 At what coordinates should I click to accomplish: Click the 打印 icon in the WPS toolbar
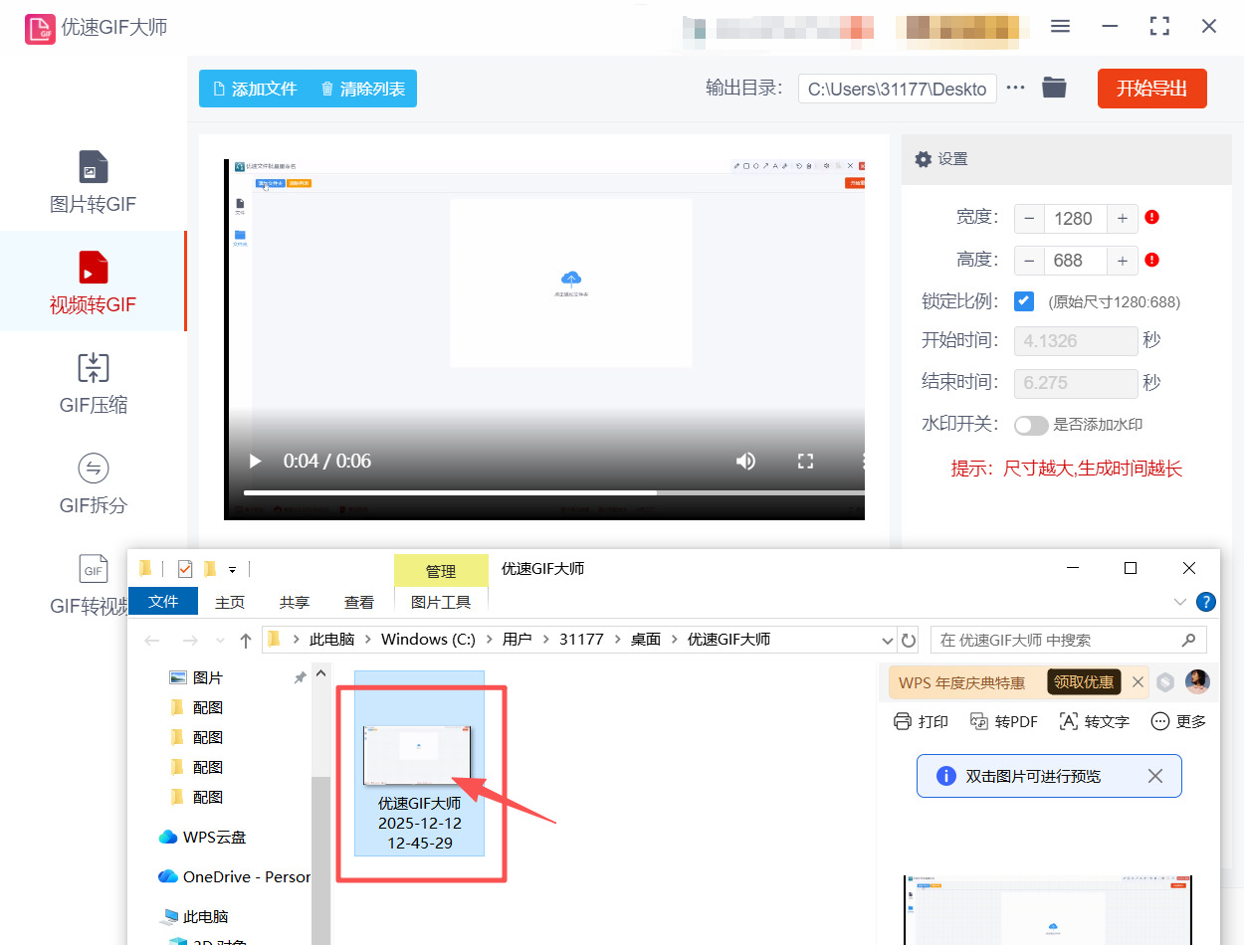point(921,720)
